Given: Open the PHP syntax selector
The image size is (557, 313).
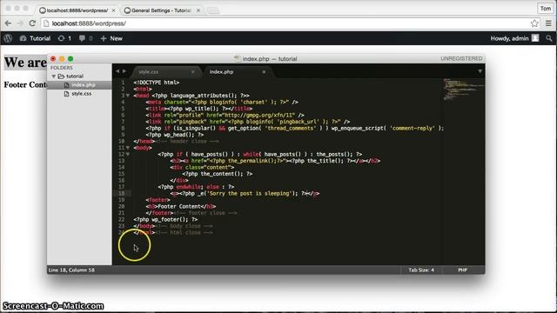Looking at the screenshot, I should [x=462, y=270].
